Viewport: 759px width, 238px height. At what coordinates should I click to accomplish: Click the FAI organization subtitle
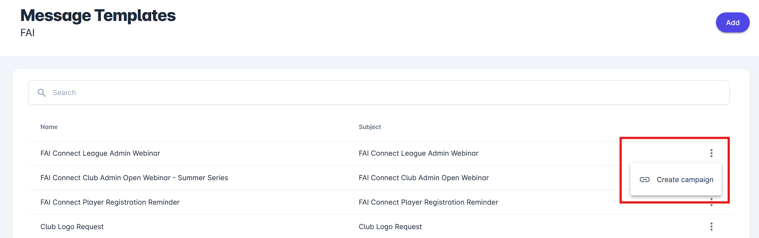pos(27,33)
